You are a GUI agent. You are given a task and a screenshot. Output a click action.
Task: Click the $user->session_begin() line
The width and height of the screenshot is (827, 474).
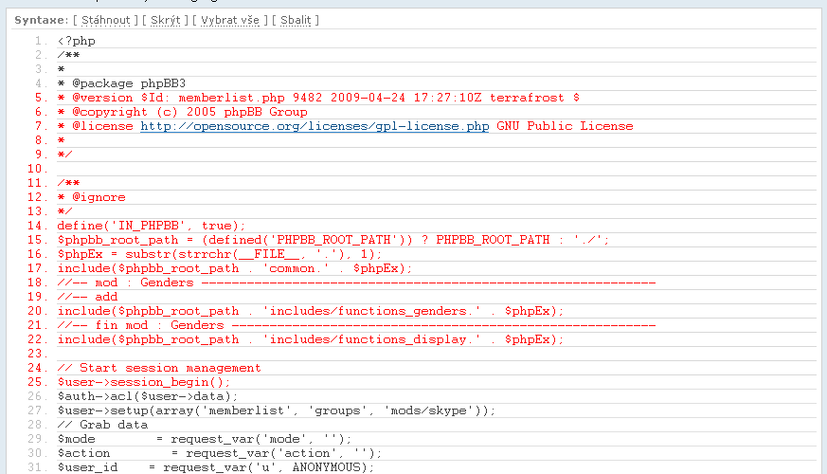coord(144,382)
